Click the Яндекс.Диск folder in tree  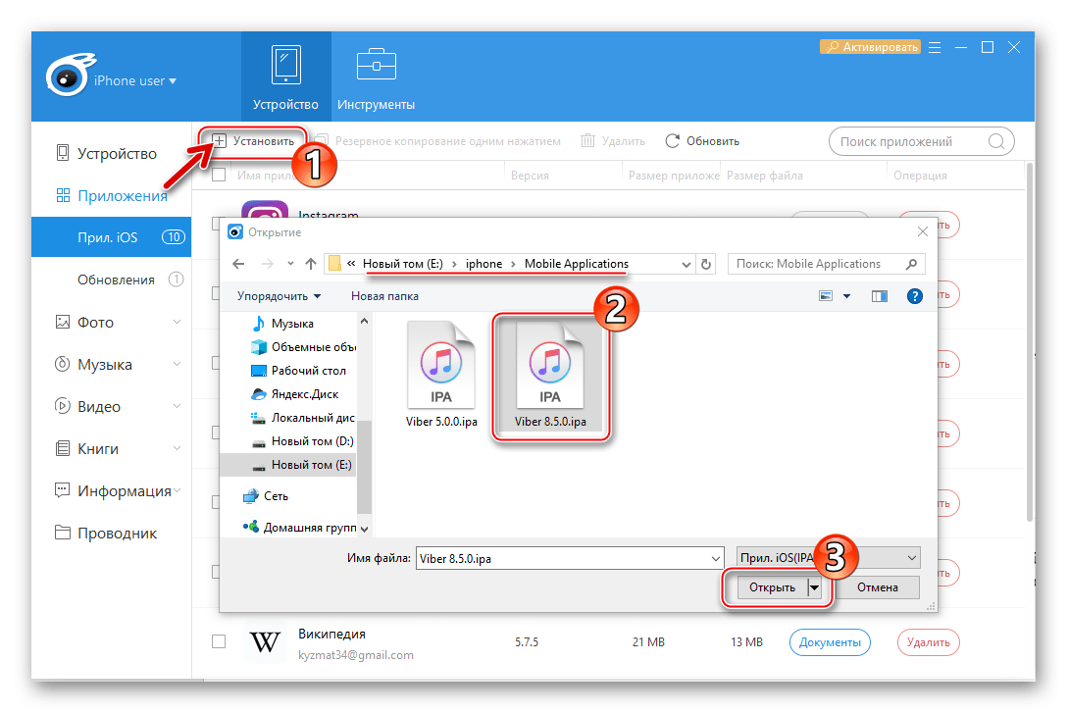point(304,395)
